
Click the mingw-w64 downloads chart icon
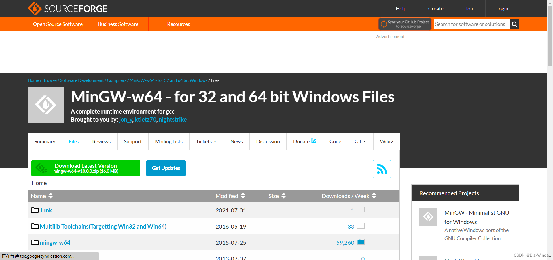(x=361, y=242)
